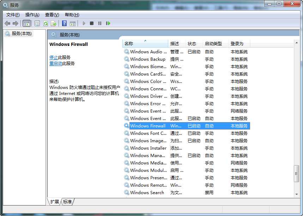
Task: Click the 重启动 link to restart service
Action: pyautogui.click(x=56, y=64)
